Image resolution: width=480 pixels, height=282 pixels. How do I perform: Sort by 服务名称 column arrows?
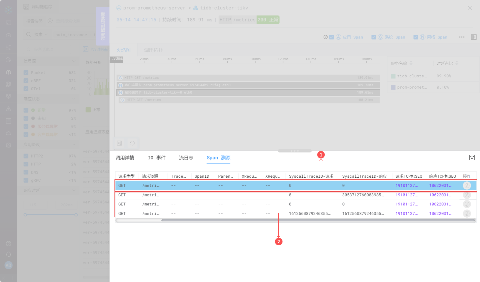point(411,63)
